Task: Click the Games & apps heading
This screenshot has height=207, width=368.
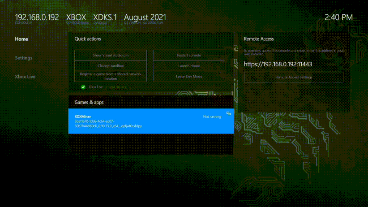Action: [x=89, y=102]
